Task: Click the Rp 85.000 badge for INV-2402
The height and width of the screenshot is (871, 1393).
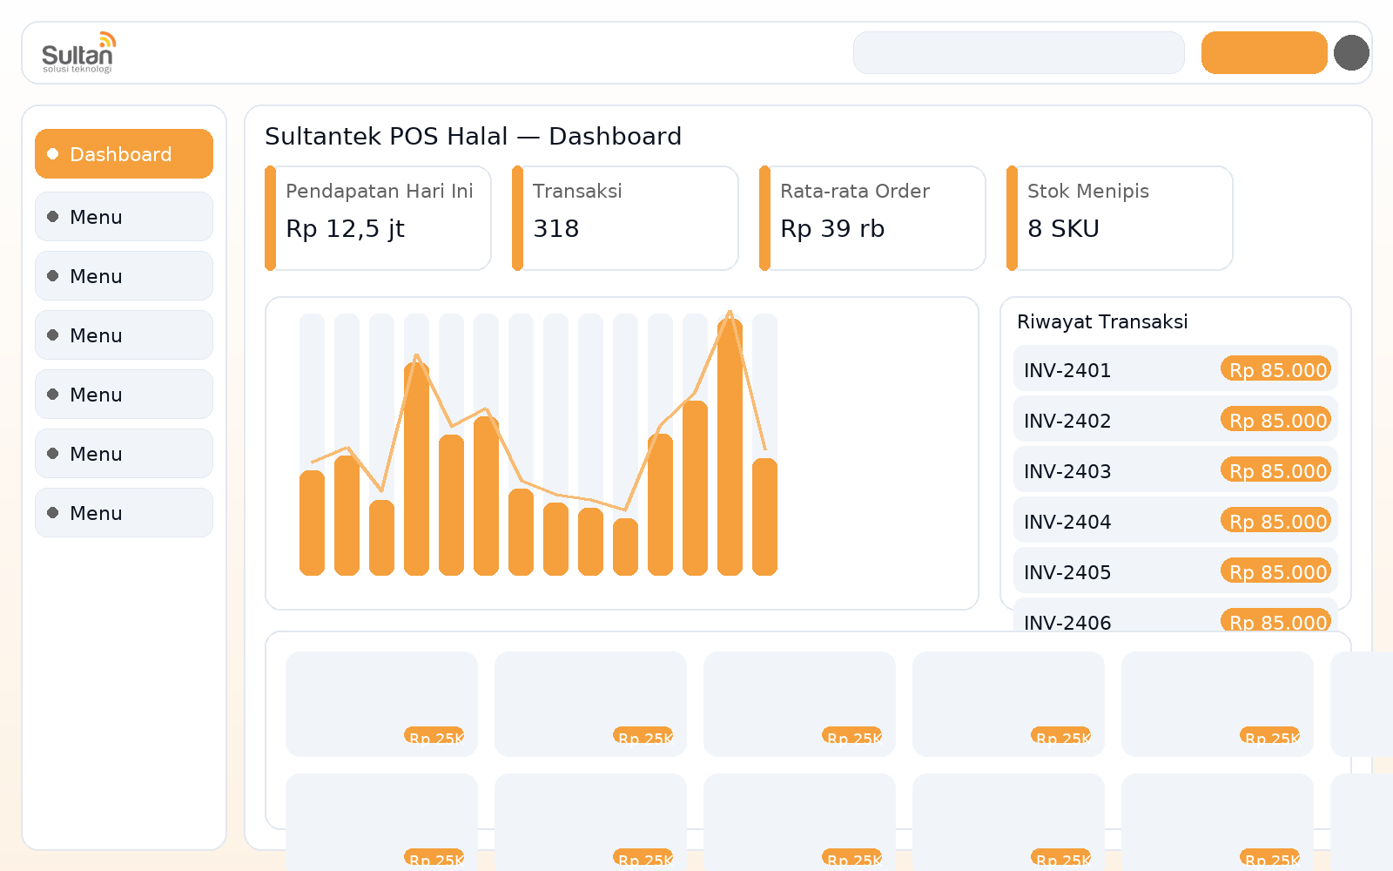Action: click(x=1276, y=420)
